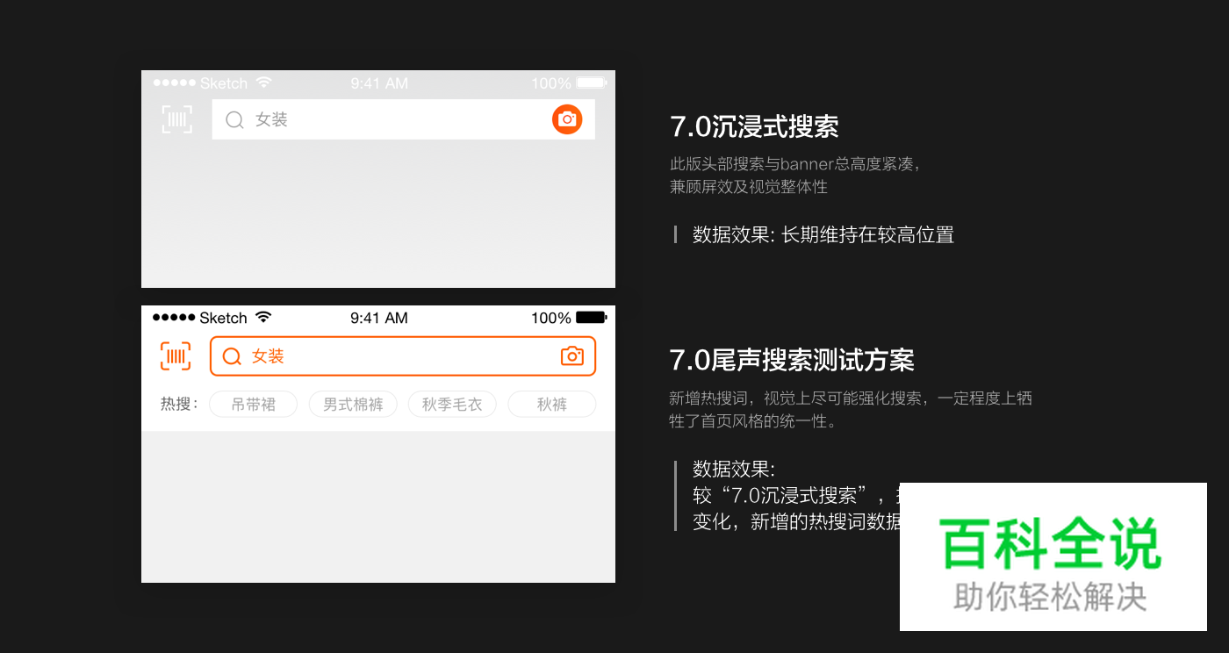Tap the 男式棉裤 hot search chip

[353, 404]
